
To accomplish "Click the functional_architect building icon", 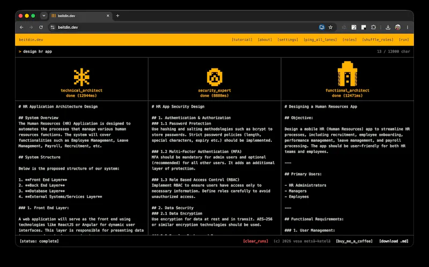I will pos(347,74).
